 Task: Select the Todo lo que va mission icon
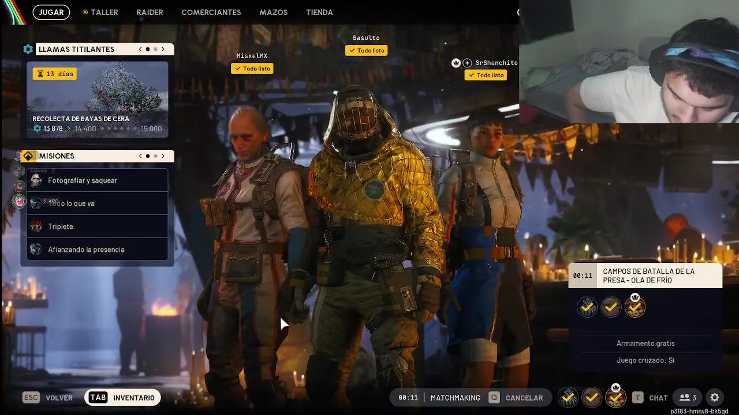coord(36,203)
